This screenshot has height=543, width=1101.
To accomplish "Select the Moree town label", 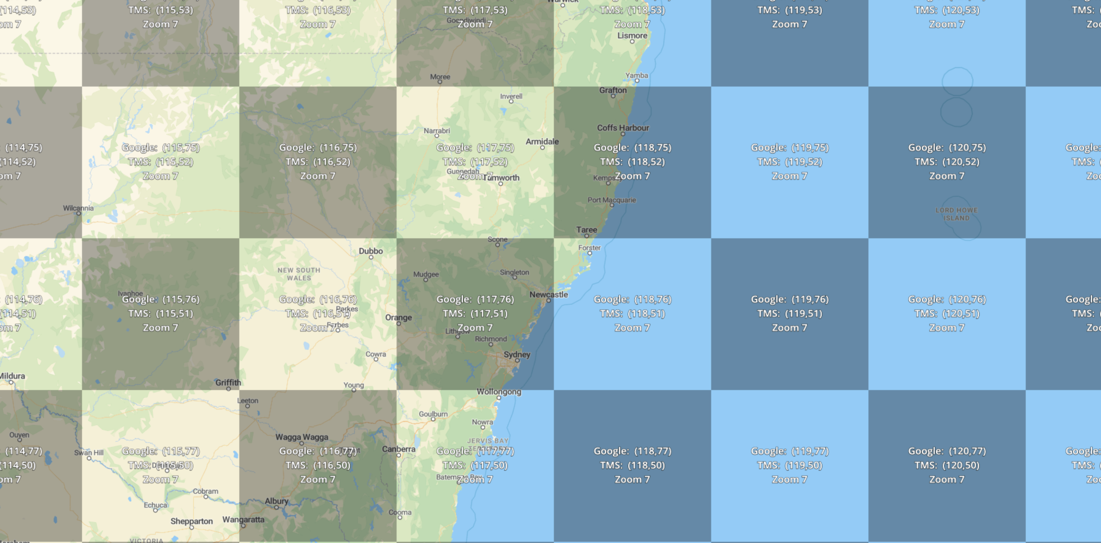I will (x=440, y=77).
